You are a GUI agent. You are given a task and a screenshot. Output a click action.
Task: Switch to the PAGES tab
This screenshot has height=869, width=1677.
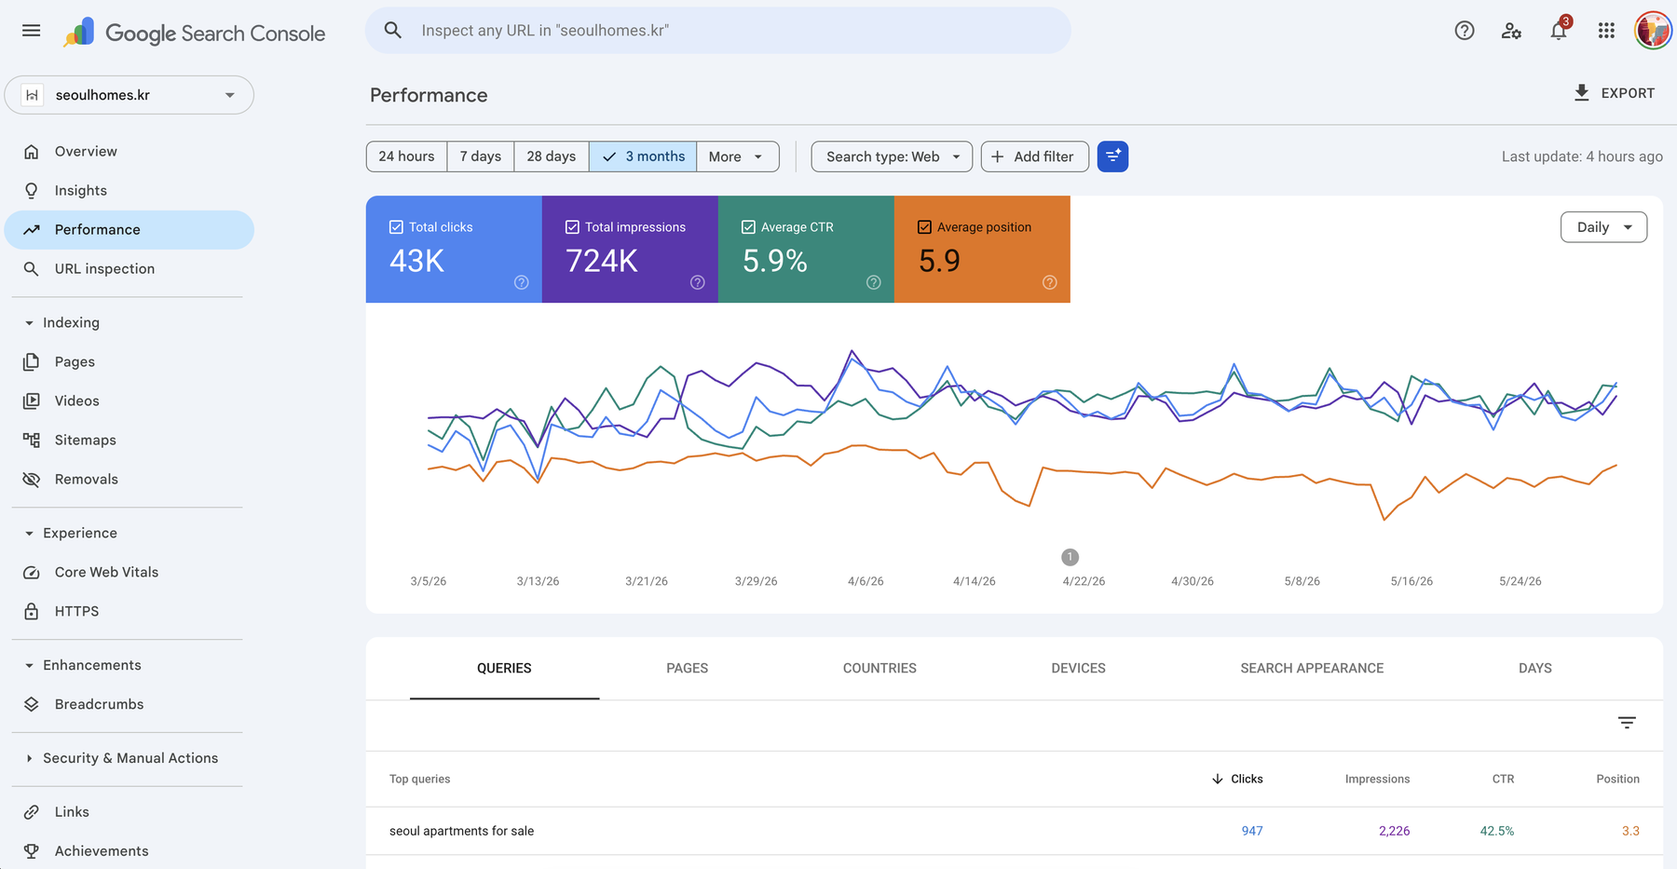pos(688,669)
